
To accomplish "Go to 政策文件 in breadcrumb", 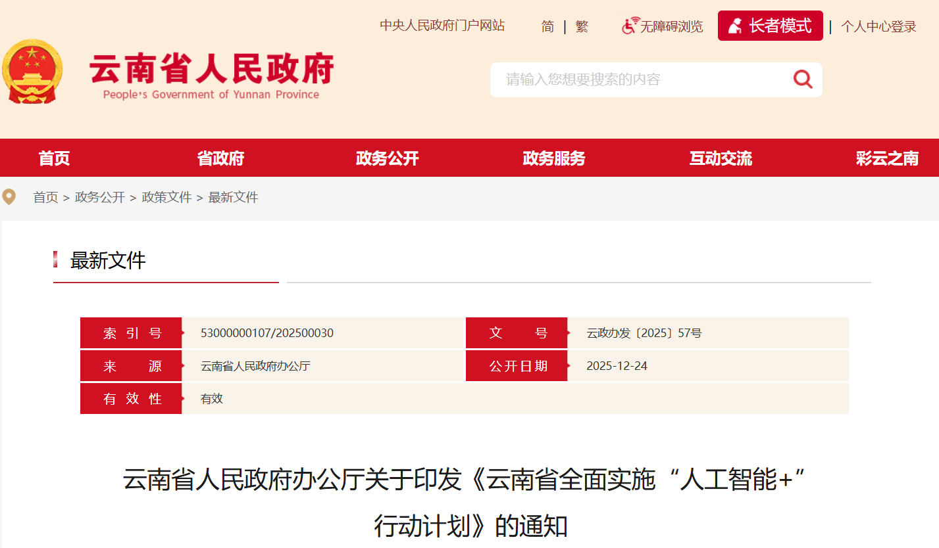I will coord(166,197).
